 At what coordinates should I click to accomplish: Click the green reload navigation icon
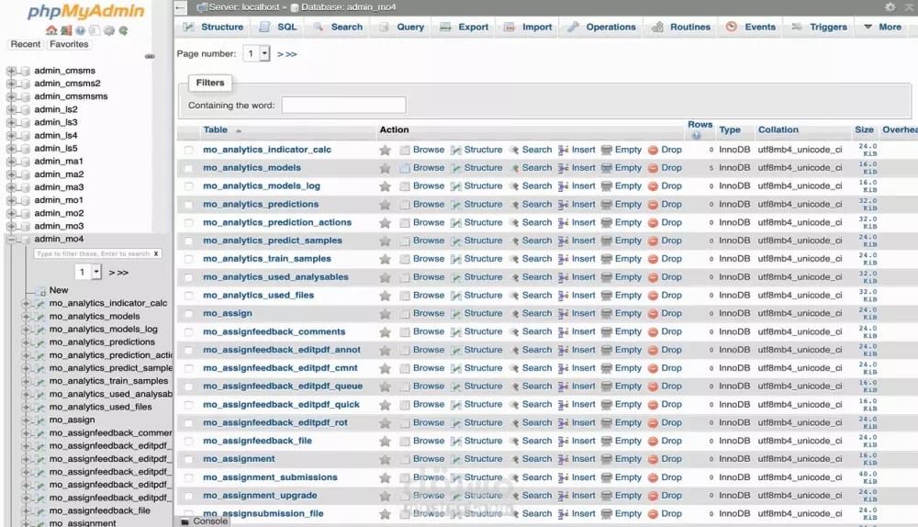[123, 30]
